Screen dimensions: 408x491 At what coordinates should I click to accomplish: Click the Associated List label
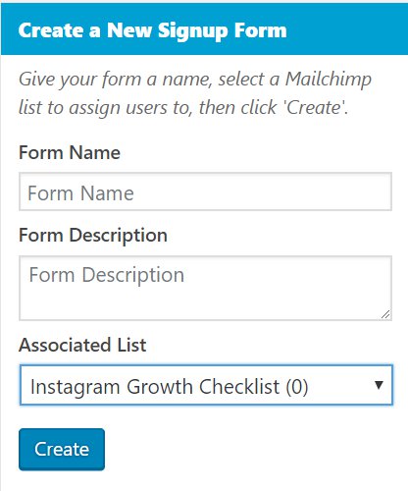(x=82, y=345)
